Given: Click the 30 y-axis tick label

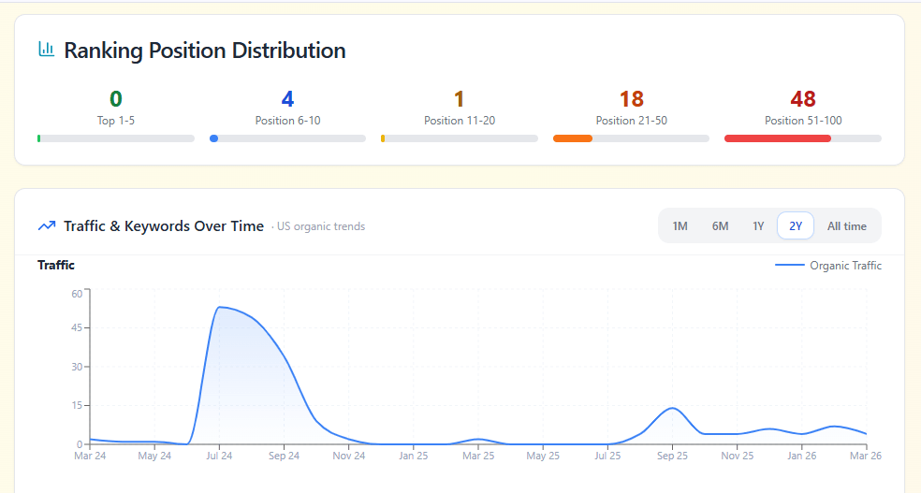Looking at the screenshot, I should (77, 367).
